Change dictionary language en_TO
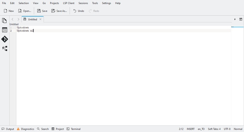Screen dimensions: 244x132 click(x=201, y=129)
